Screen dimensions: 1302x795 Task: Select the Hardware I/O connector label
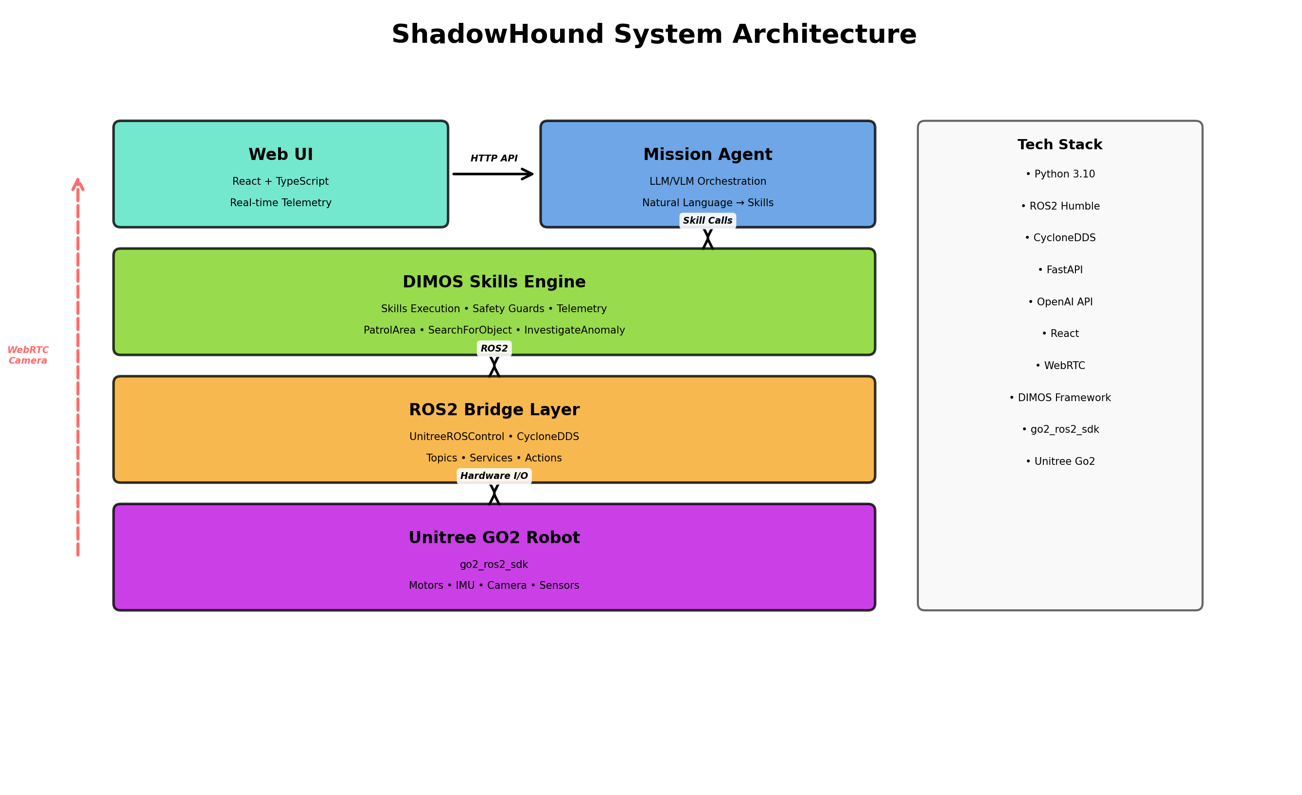tap(493, 475)
